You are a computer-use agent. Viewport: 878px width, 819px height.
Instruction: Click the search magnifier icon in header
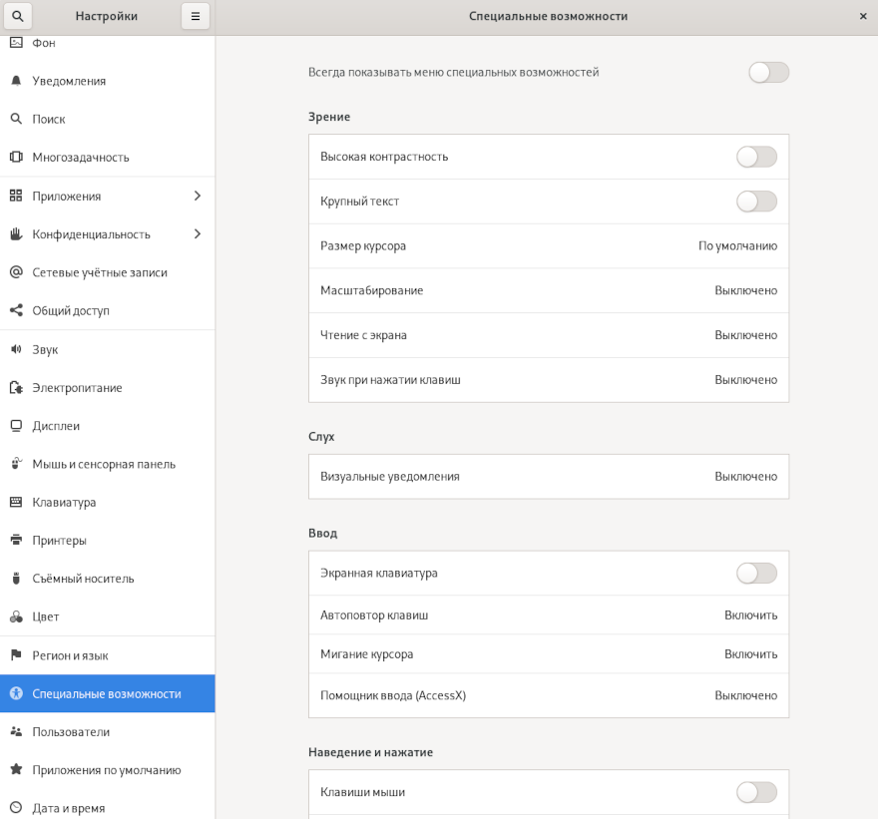17,16
